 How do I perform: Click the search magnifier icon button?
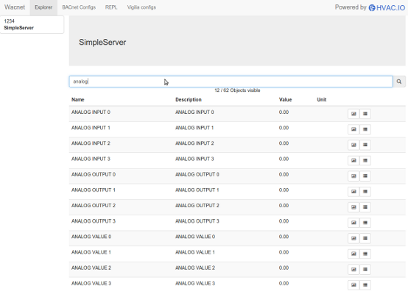point(399,82)
